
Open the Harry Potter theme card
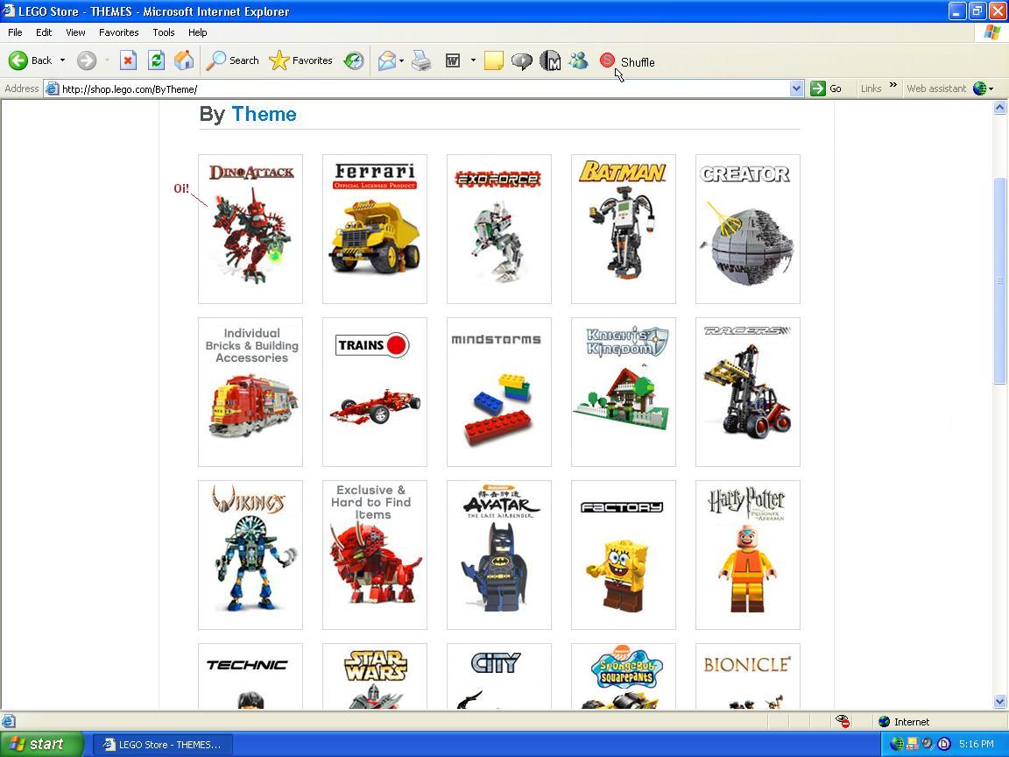748,555
